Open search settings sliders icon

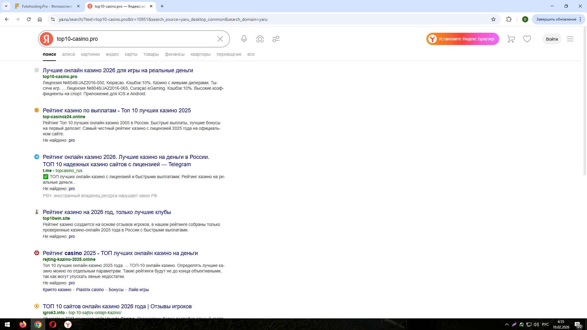coord(276,39)
